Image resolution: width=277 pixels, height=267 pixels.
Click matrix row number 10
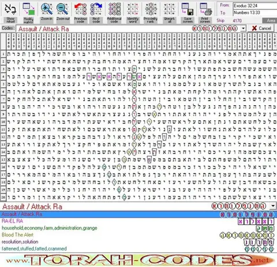[x=3, y=122]
